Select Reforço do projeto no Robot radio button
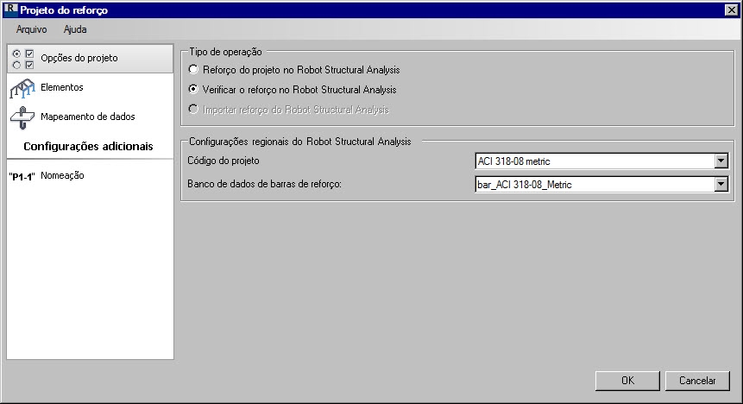 pos(193,70)
